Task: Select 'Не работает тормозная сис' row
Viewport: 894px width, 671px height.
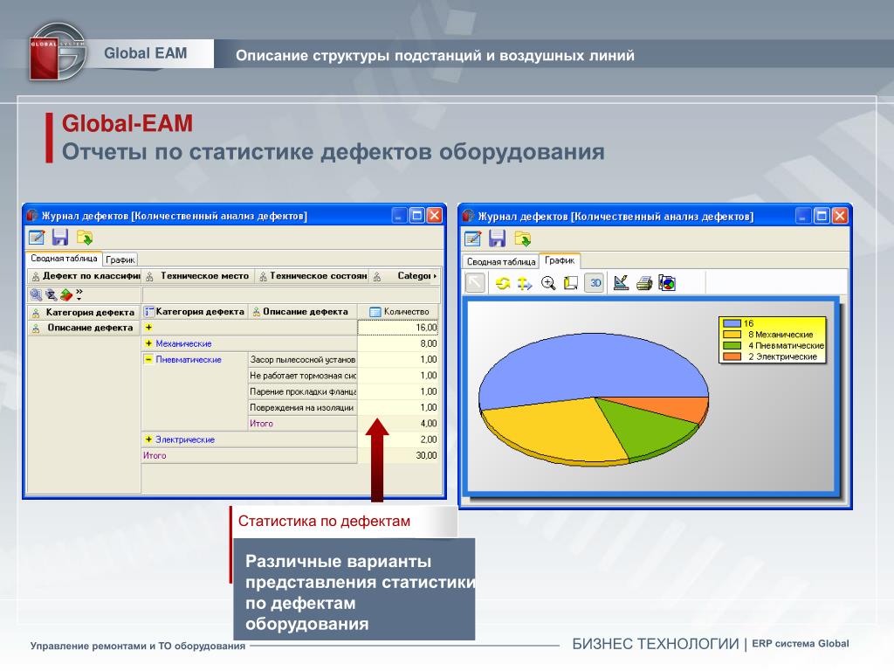Action: (x=302, y=376)
